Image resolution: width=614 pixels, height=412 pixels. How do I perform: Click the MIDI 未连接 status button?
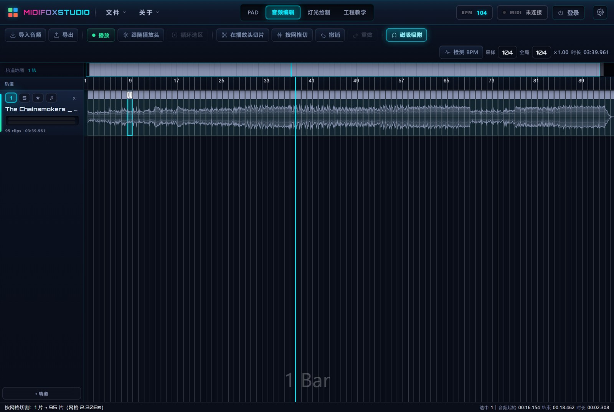coord(522,13)
